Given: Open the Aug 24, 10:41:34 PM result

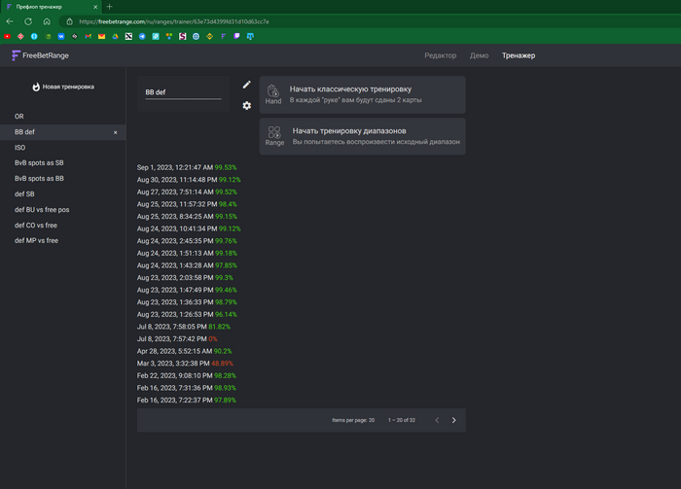Looking at the screenshot, I should (x=189, y=228).
